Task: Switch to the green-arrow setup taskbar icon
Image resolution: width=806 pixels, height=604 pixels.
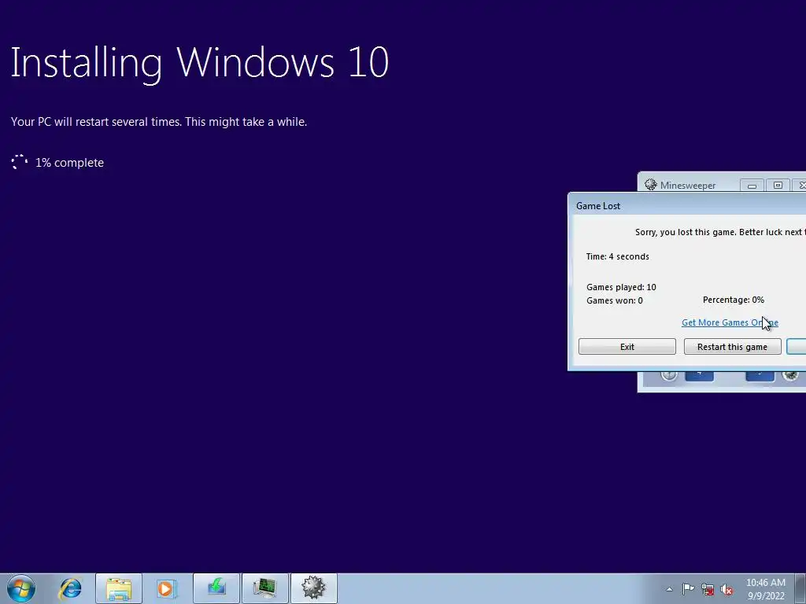Action: (216, 588)
